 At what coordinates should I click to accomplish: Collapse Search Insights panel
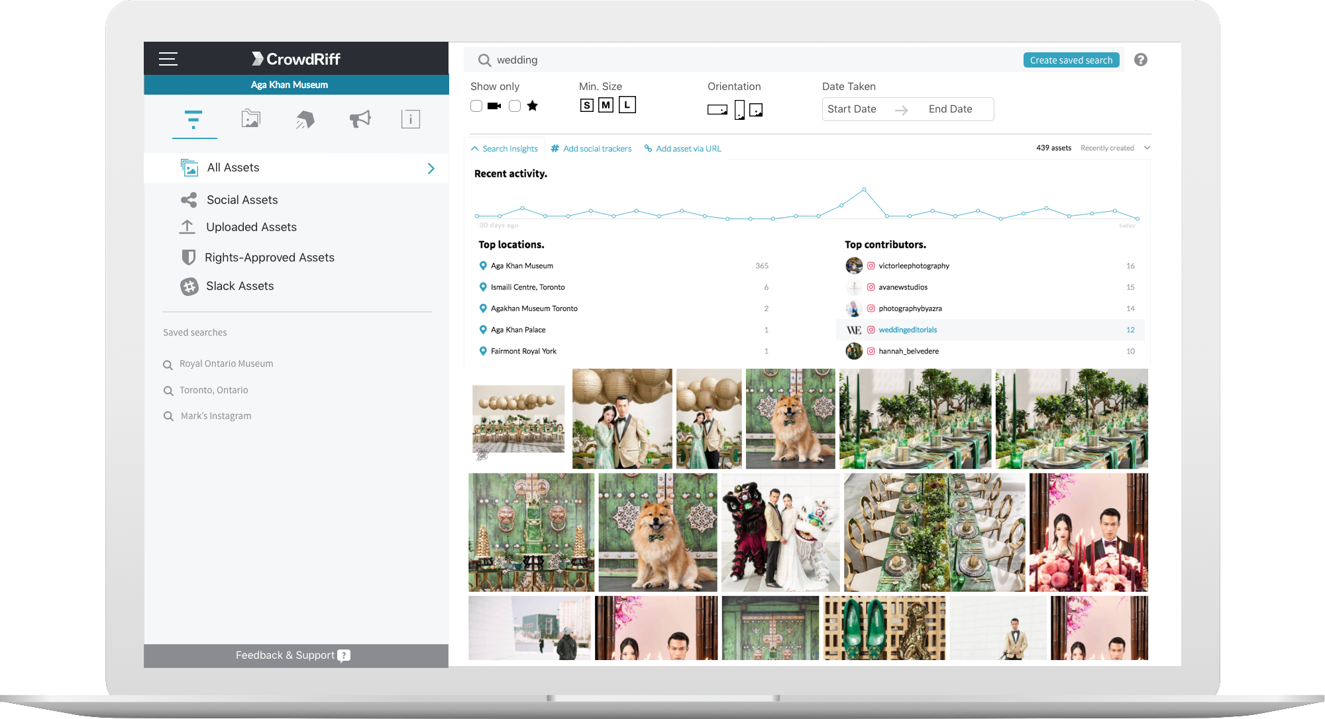pyautogui.click(x=505, y=149)
